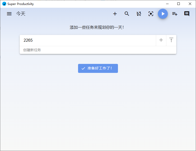Trigger sync using the circular arrows icon
The width and height of the screenshot is (196, 151).
139,14
